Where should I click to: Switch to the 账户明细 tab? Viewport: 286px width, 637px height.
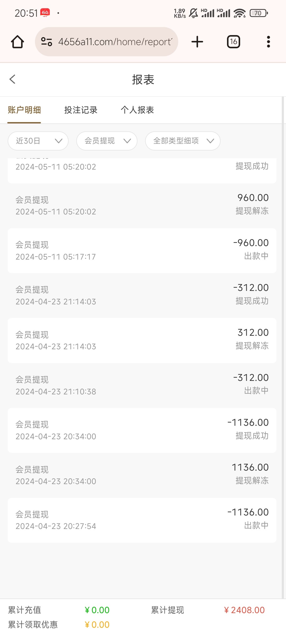coord(24,110)
